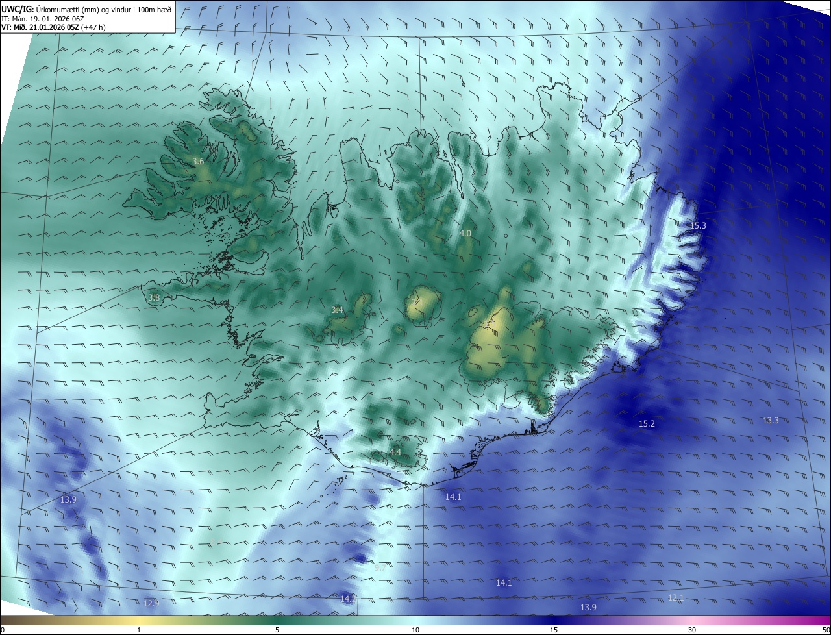The width and height of the screenshot is (831, 635).
Task: Click the 15 tick label on the color scale
Action: coord(554,630)
